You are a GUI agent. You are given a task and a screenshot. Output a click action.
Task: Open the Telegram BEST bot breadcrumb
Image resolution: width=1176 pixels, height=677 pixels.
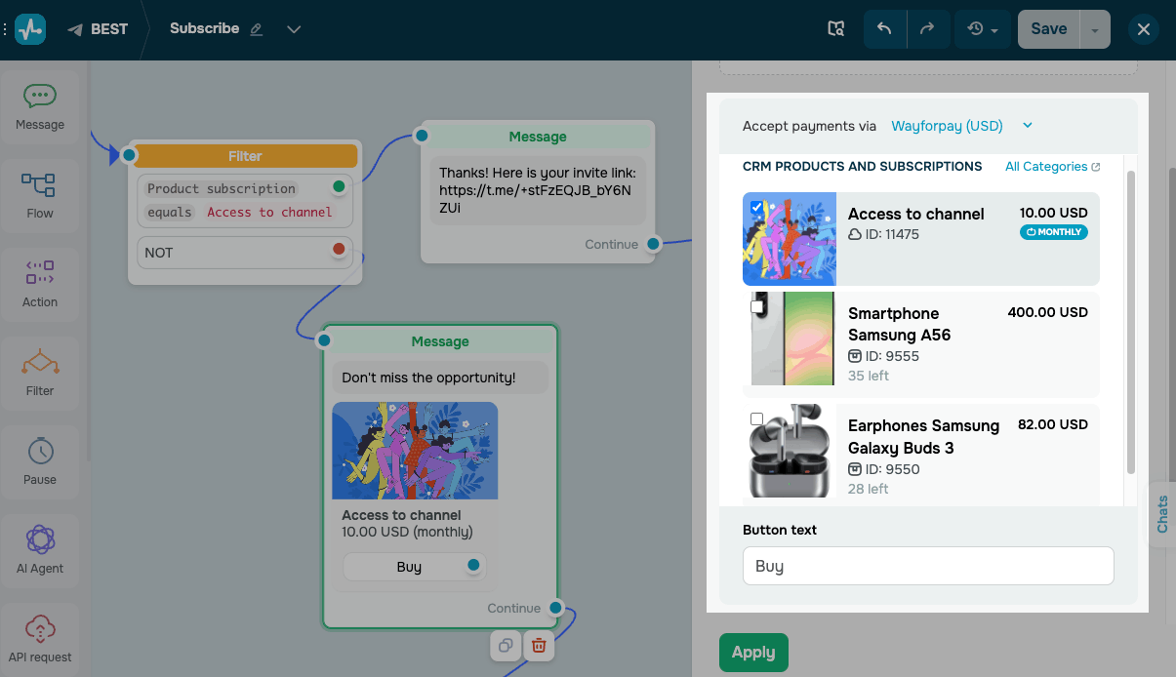[98, 29]
